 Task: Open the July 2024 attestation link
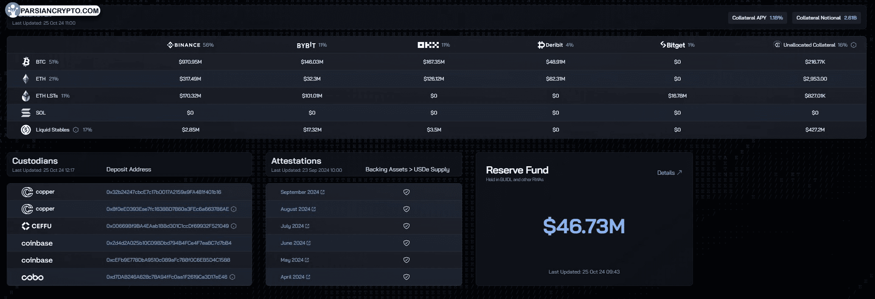coord(295,226)
